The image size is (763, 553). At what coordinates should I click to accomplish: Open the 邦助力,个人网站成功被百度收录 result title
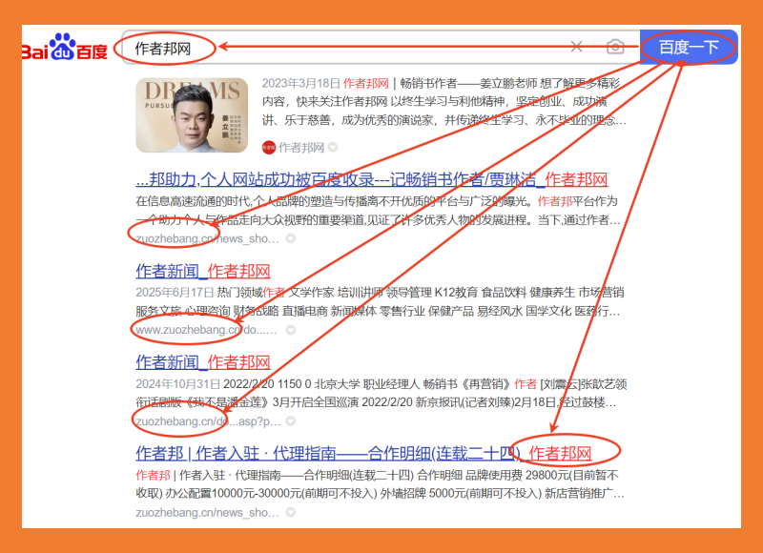pos(372,179)
